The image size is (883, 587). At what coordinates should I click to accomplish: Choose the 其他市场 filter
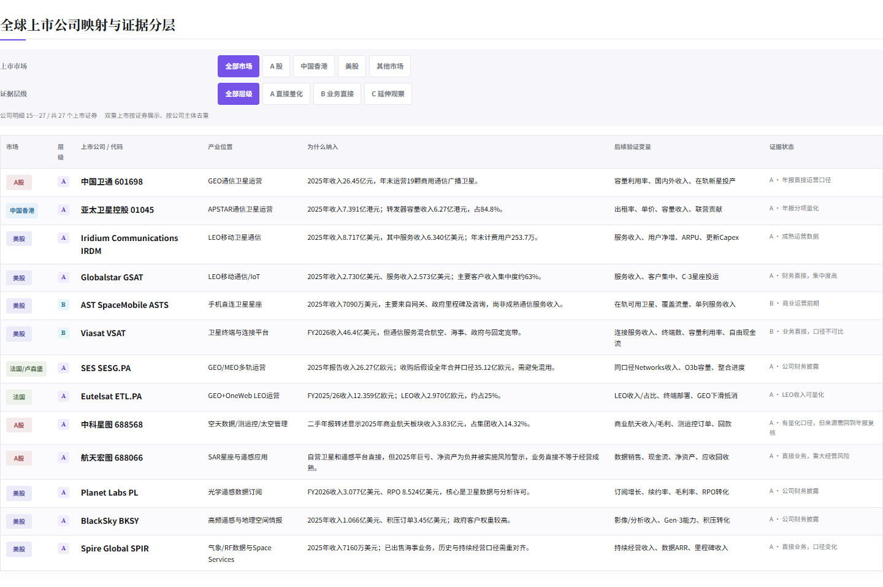390,66
